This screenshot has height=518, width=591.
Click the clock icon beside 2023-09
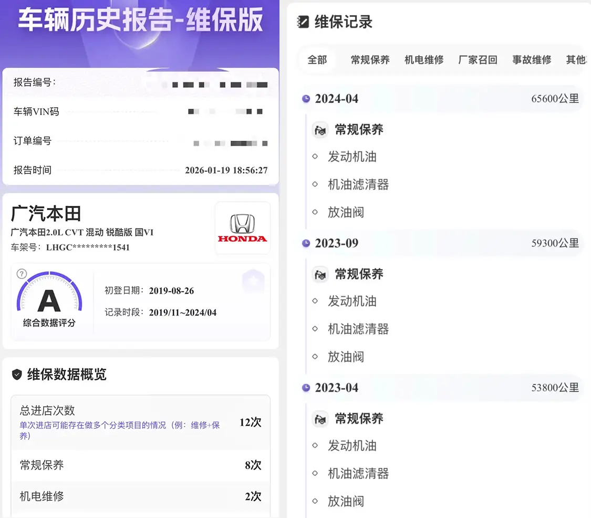[x=306, y=243]
